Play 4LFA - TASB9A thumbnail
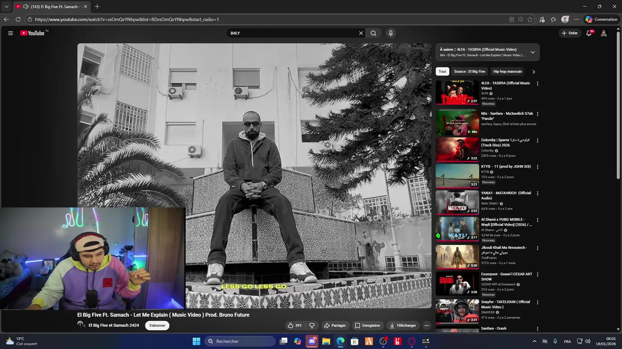Screen dimensions: 622x349 click(457, 93)
